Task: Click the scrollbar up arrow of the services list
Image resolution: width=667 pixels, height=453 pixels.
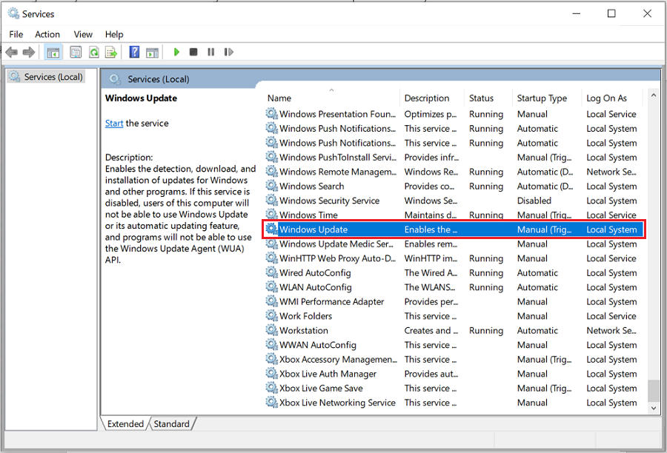Action: pos(654,95)
